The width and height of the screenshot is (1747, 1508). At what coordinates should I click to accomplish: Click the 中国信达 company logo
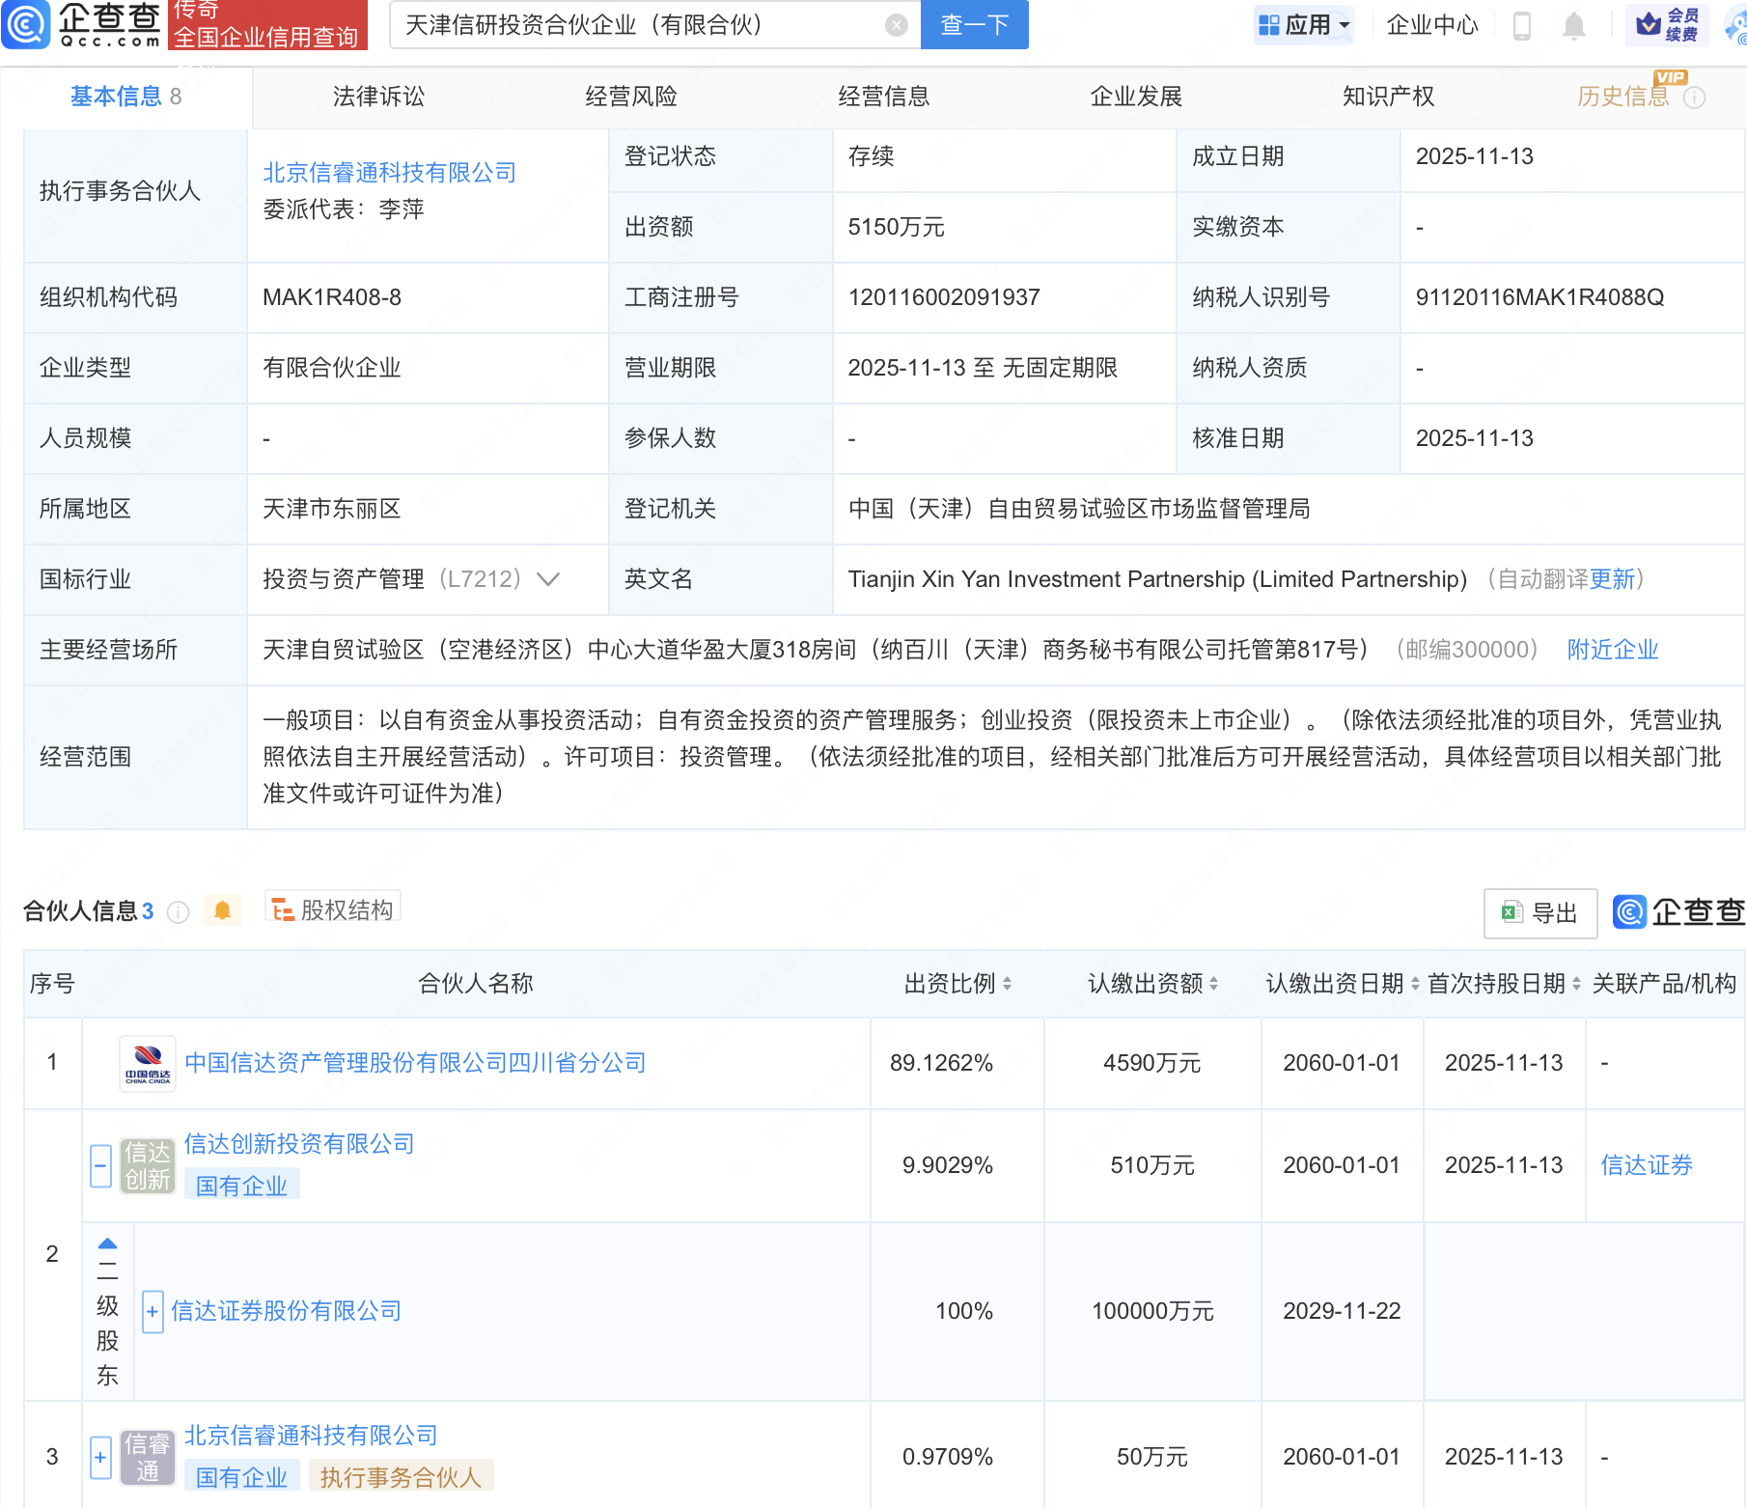[x=148, y=1063]
